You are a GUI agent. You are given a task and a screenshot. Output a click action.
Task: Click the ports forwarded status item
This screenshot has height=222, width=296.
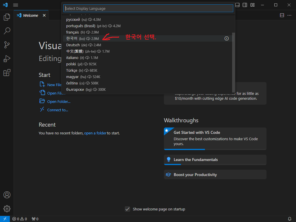click(35, 219)
